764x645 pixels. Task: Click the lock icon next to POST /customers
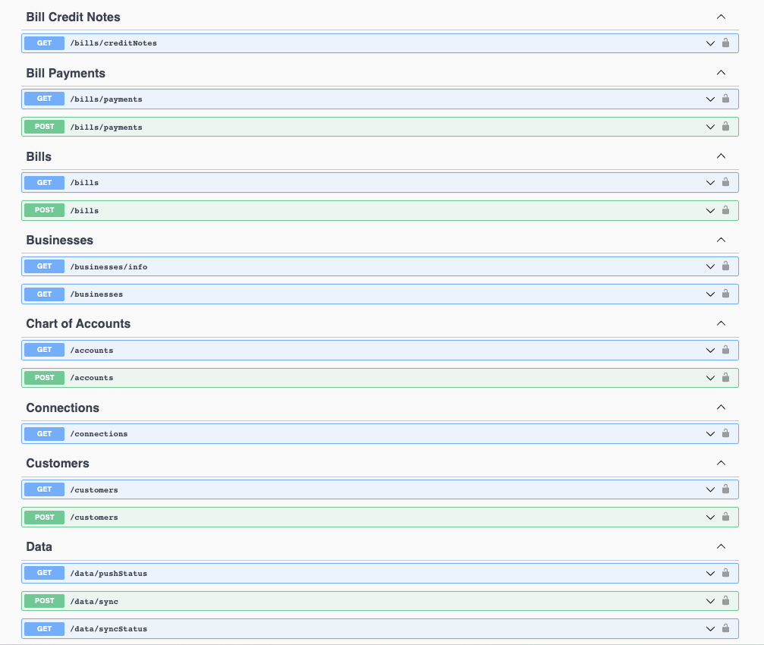pyautogui.click(x=725, y=517)
